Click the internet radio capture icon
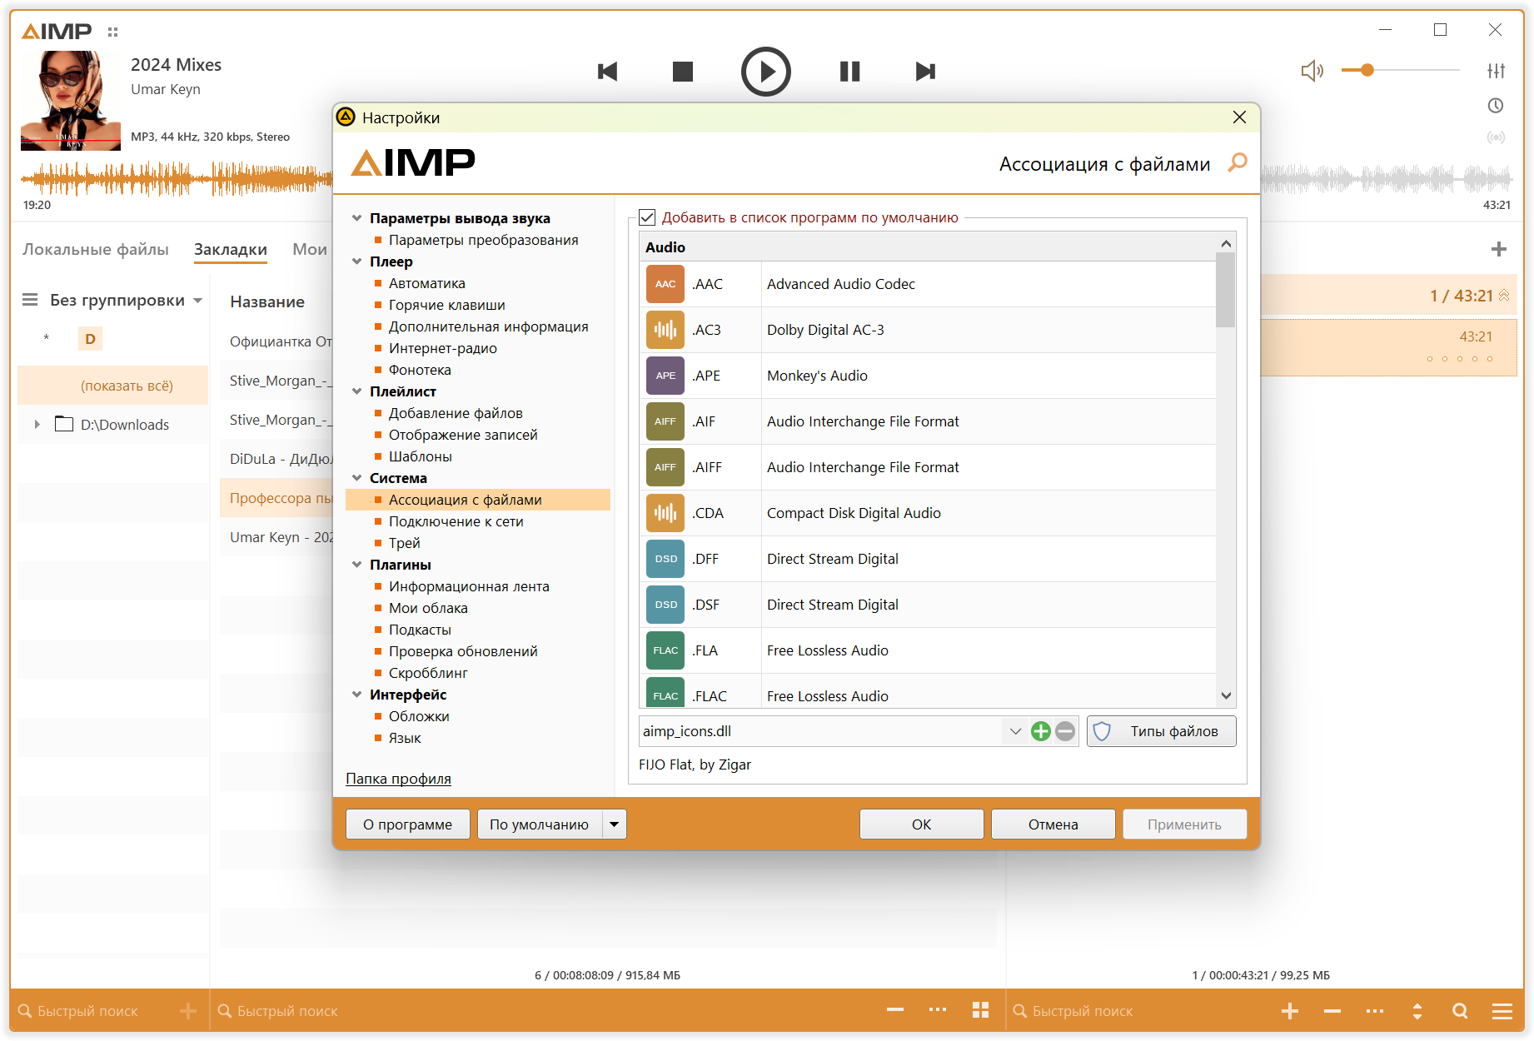1534x1041 pixels. pos(1497,137)
